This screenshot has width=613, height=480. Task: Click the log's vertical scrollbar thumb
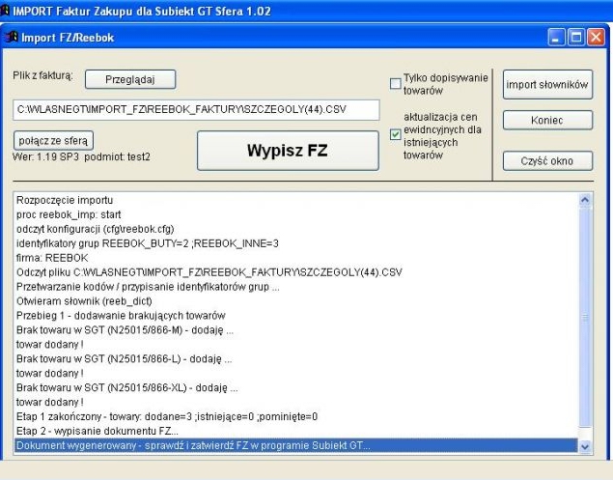click(x=585, y=317)
